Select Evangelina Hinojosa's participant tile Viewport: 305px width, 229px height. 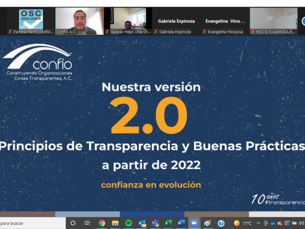(x=225, y=21)
